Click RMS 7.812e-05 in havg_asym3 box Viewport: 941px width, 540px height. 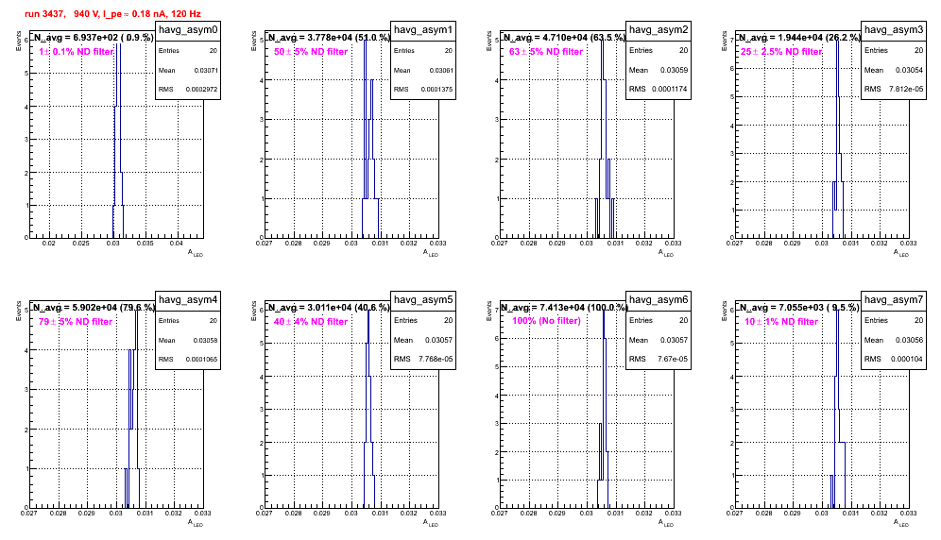click(x=894, y=89)
